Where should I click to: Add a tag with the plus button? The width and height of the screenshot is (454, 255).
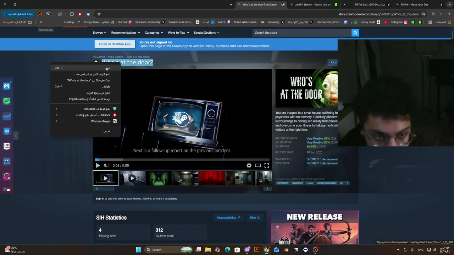[348, 183]
